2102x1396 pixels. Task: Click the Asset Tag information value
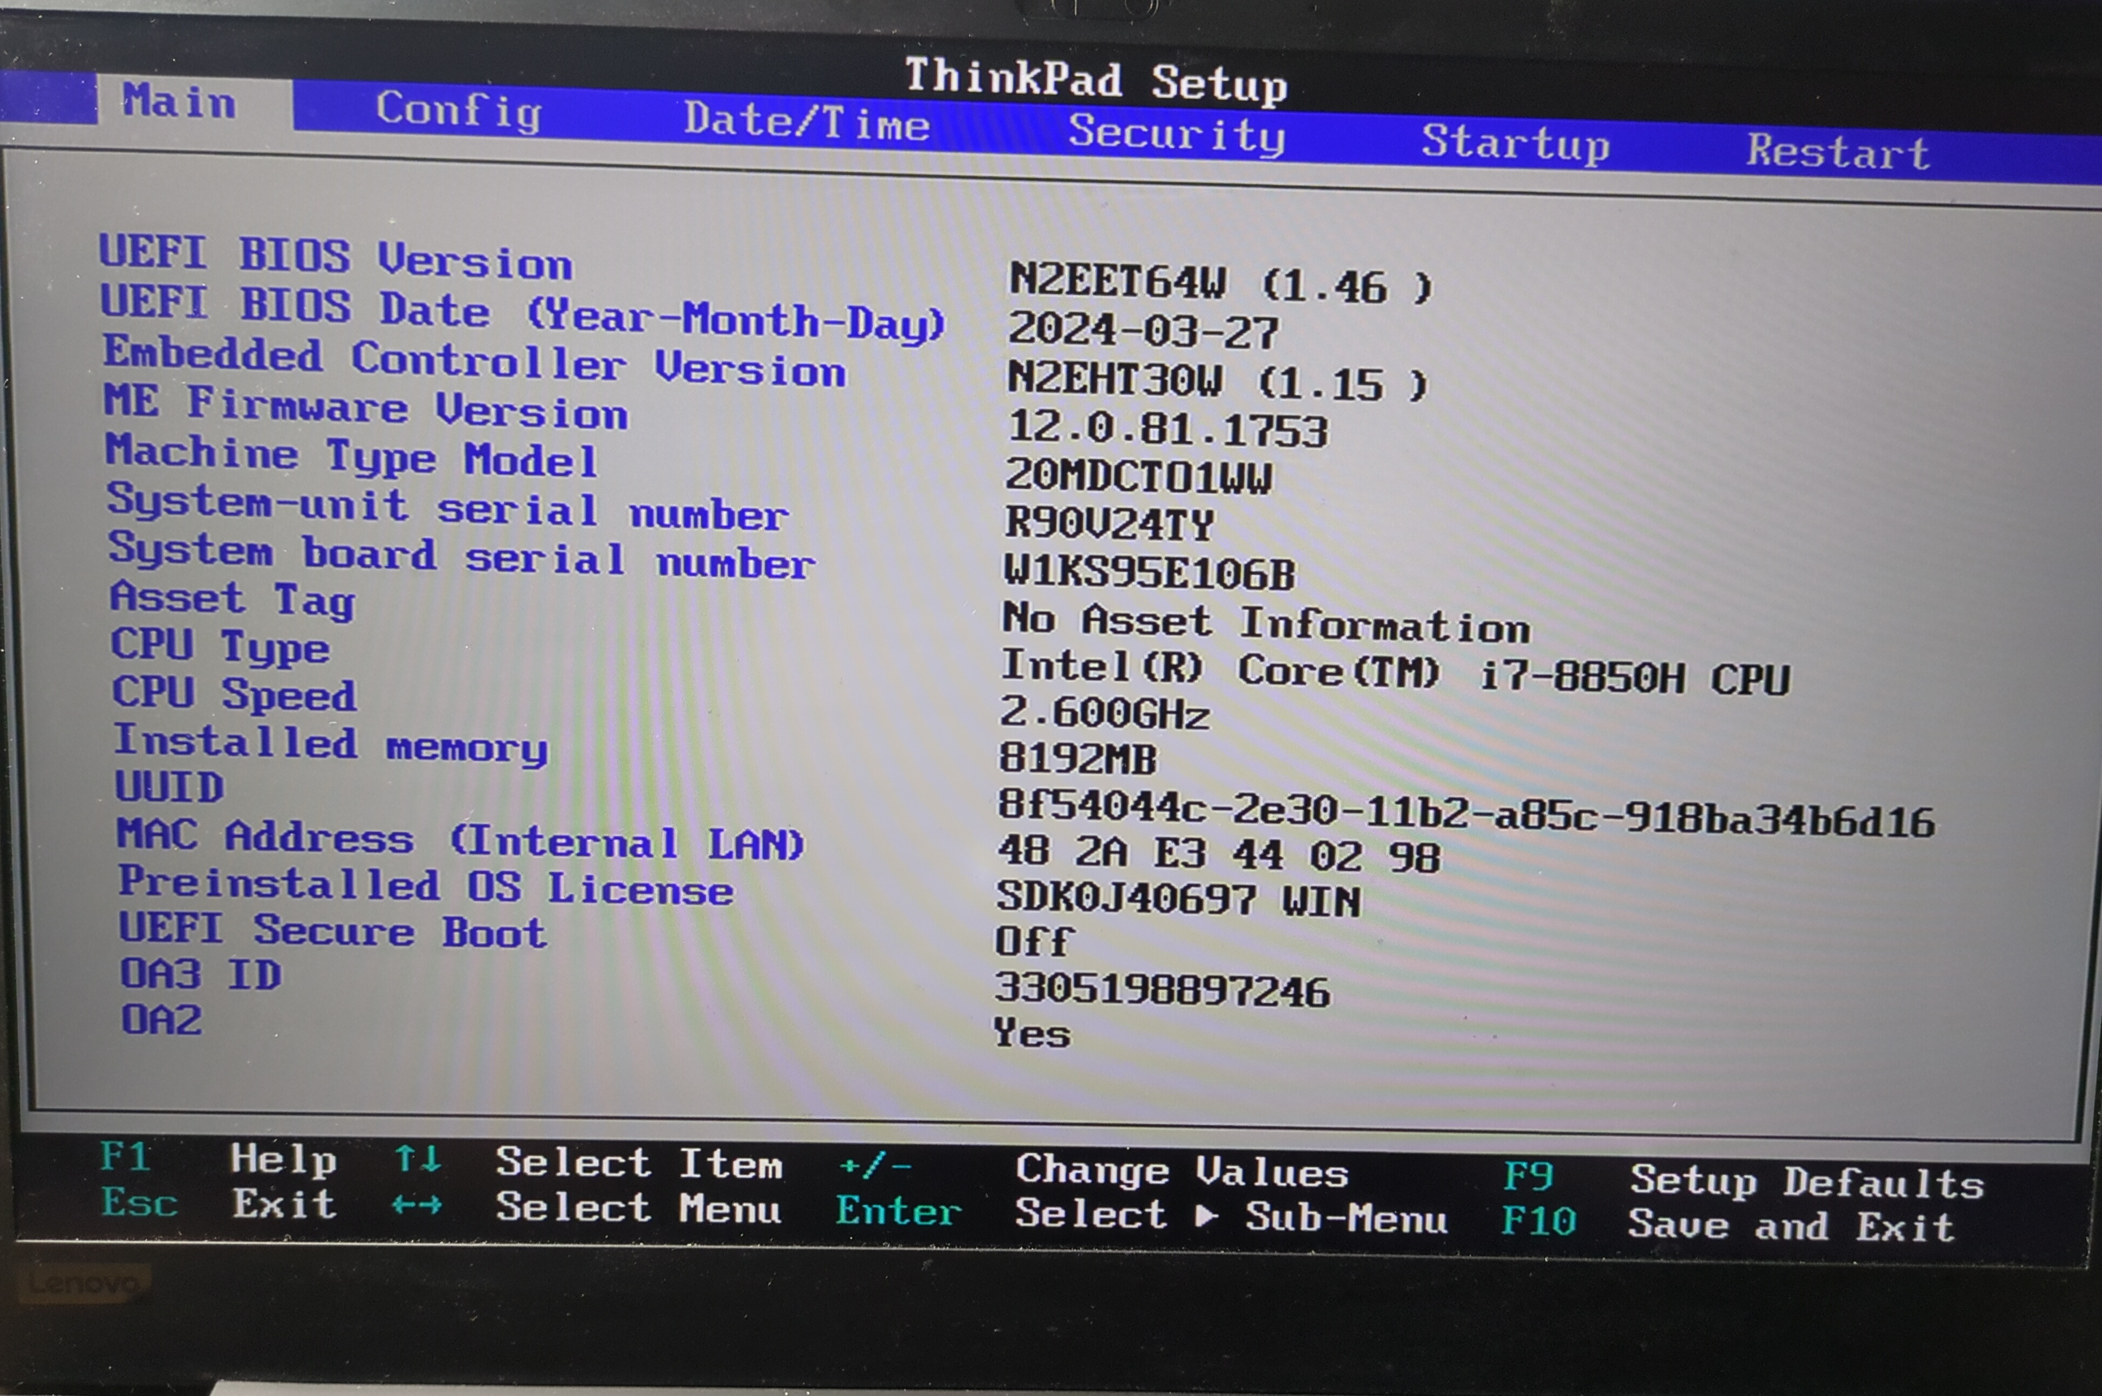coord(1265,623)
